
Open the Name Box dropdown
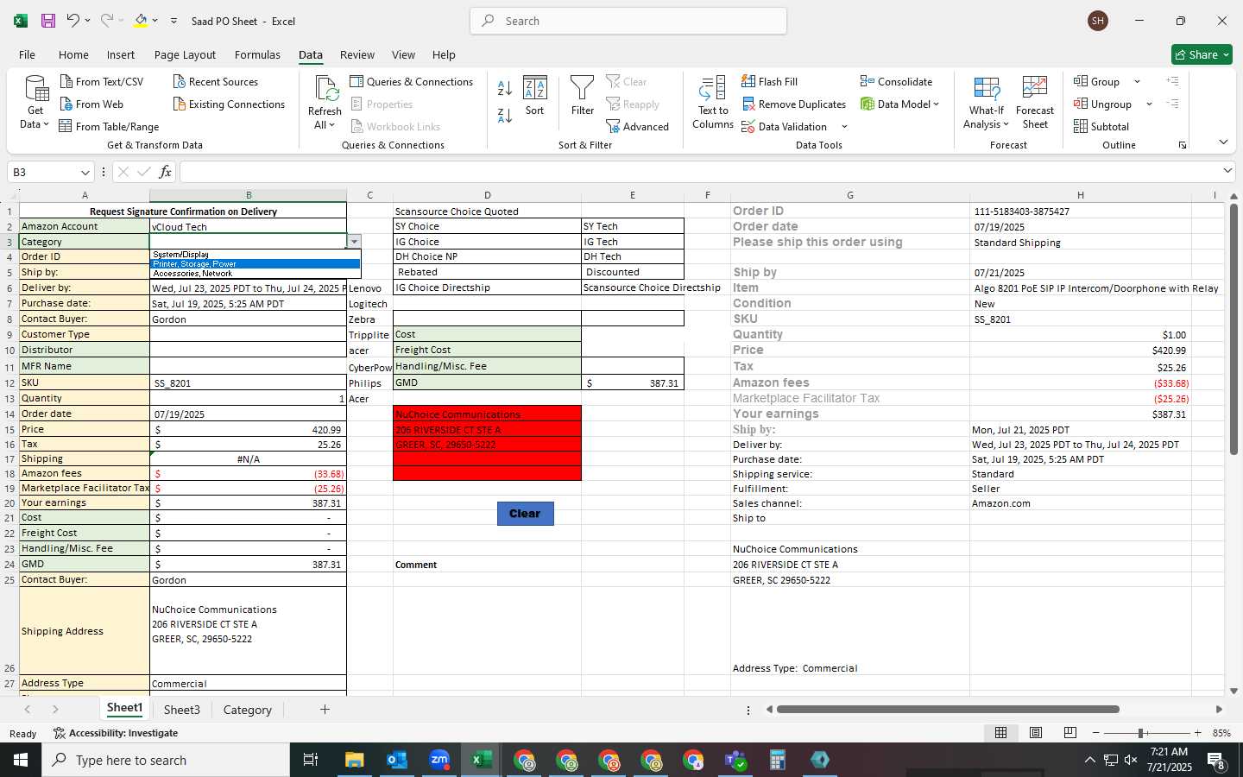85,172
